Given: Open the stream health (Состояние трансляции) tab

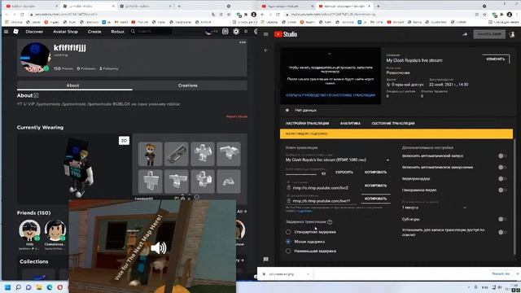Looking at the screenshot, I should click(393, 123).
